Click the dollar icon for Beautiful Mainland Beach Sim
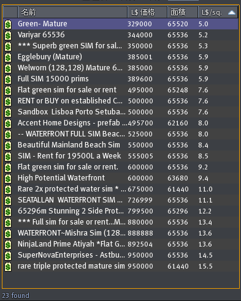This screenshot has width=241, height=301. tap(8, 145)
